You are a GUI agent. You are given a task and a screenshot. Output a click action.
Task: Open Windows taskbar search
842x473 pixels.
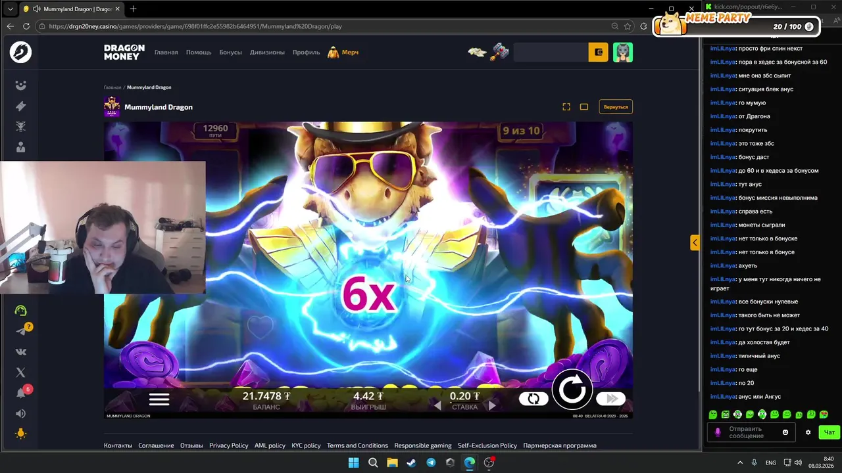point(373,462)
